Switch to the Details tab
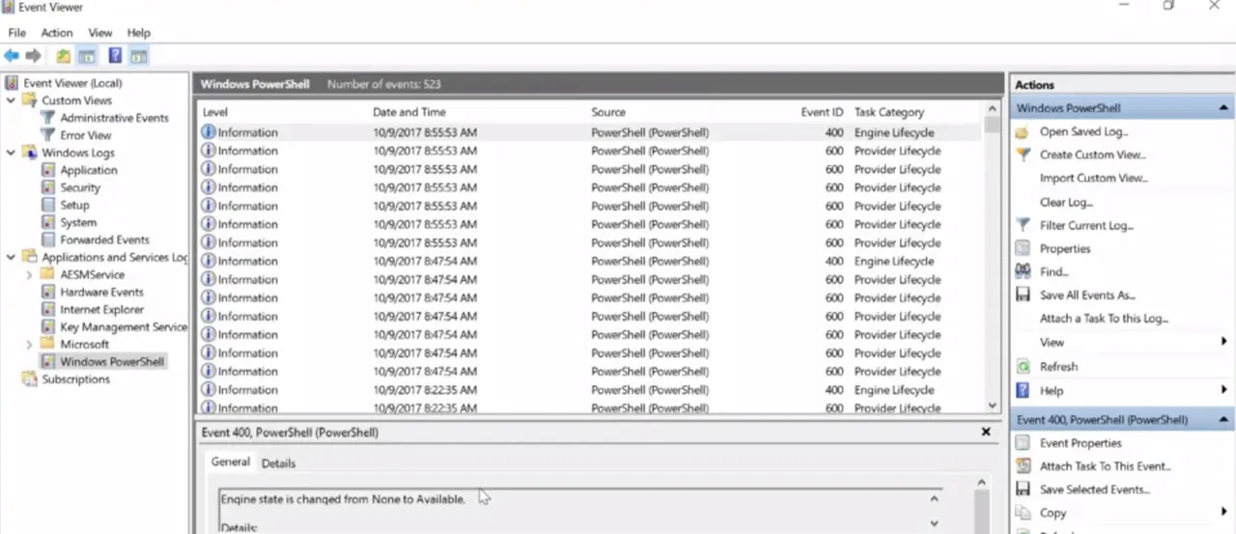 pyautogui.click(x=278, y=464)
